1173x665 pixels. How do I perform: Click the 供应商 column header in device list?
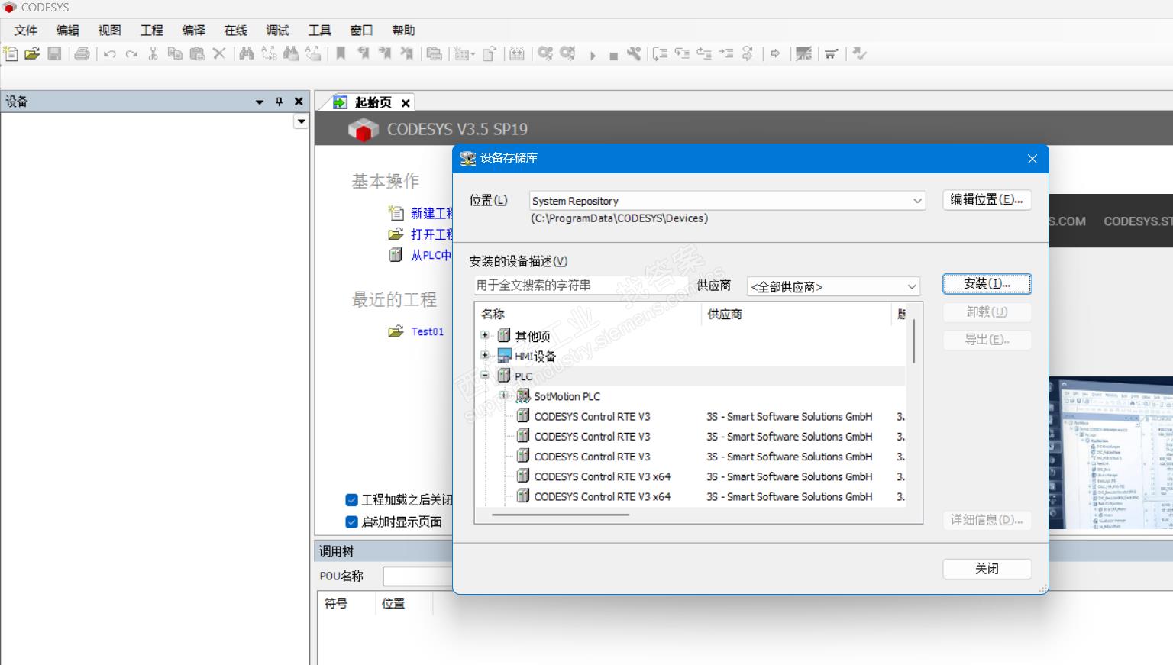tap(797, 314)
